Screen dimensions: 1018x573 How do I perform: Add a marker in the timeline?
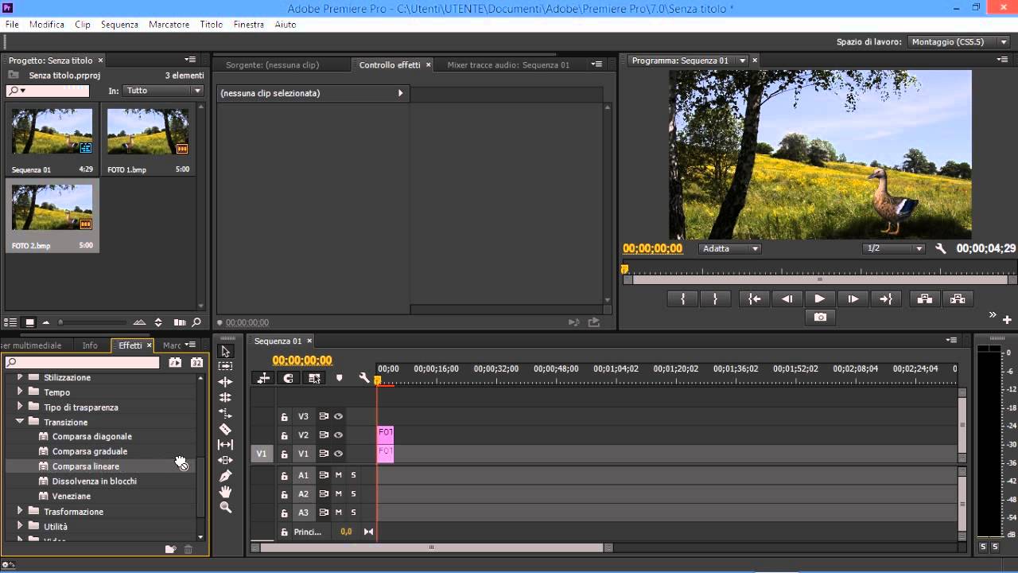[x=340, y=378]
